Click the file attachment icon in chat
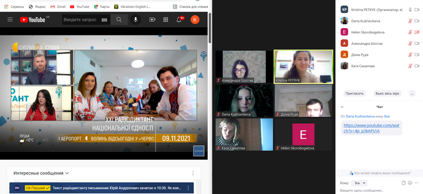The height and width of the screenshot is (194, 423). tap(403, 183)
